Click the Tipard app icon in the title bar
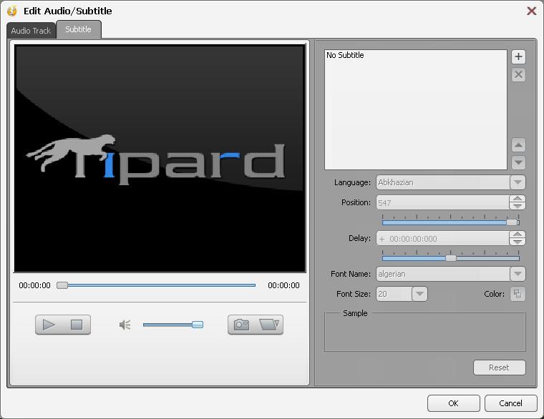The height and width of the screenshot is (419, 544). coord(12,11)
